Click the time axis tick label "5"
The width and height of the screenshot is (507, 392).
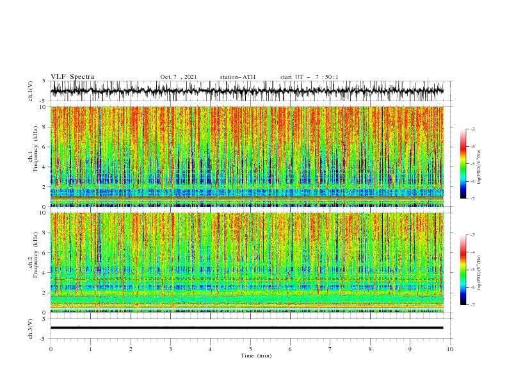click(x=250, y=349)
